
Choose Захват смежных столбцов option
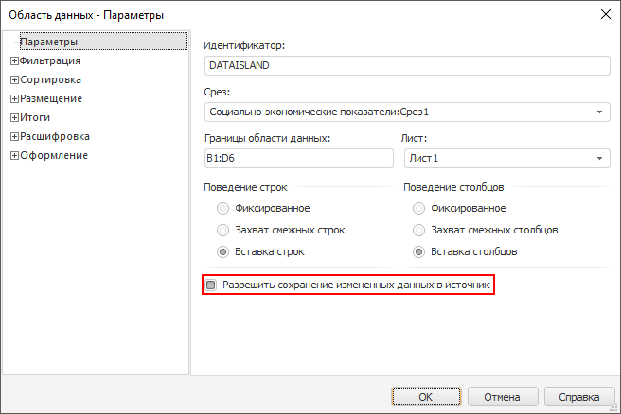[x=420, y=230]
